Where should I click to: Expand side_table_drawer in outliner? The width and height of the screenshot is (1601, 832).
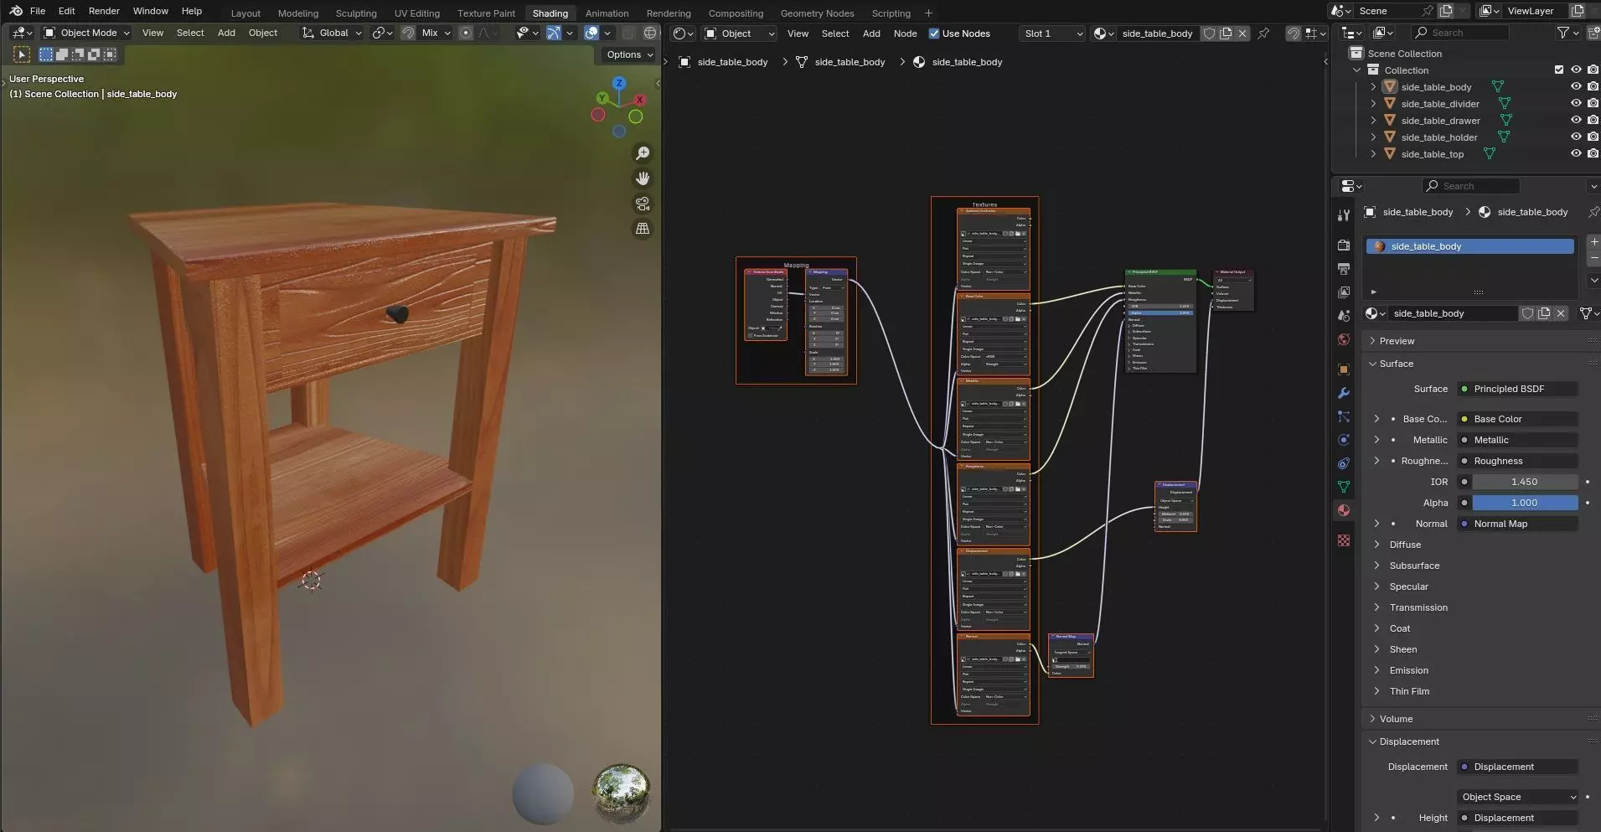(x=1373, y=120)
